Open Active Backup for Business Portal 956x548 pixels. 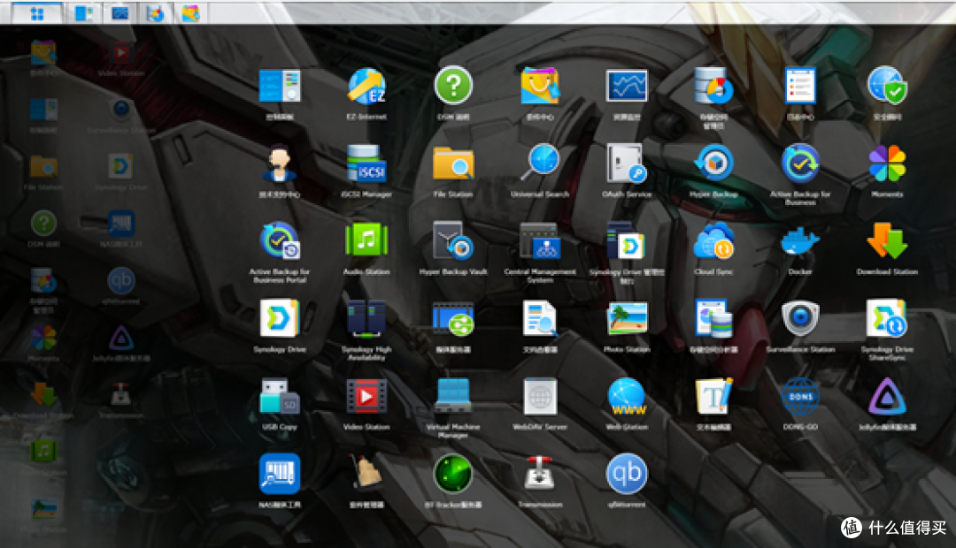point(279,240)
